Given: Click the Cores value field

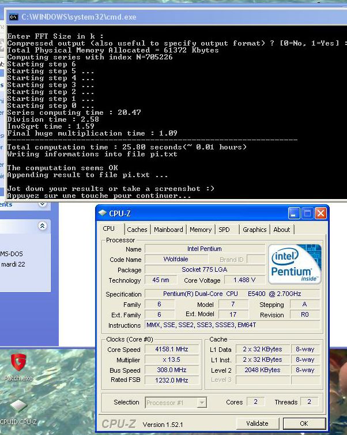Looking at the screenshot, I should point(255,402).
